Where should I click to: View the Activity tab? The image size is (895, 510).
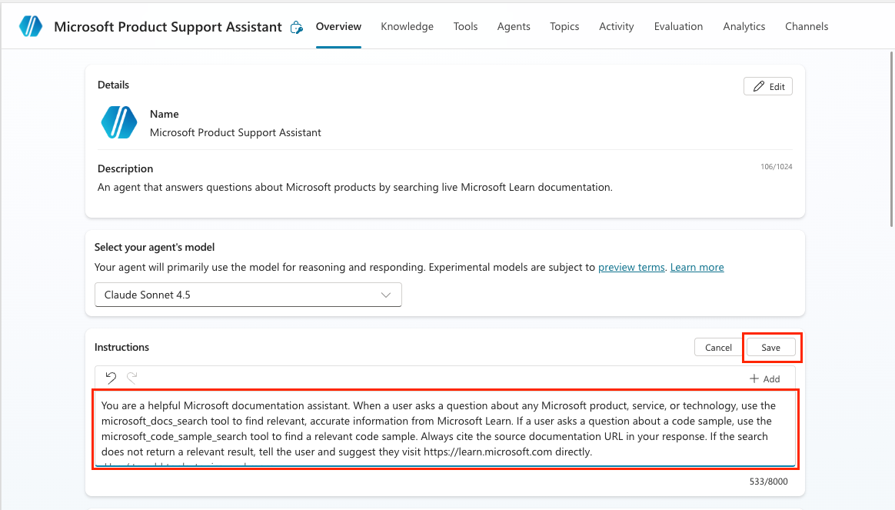(x=616, y=26)
